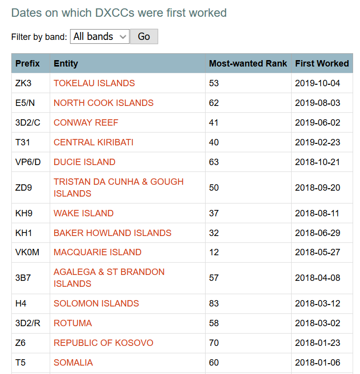360x374 pixels.
Task: Click the First Worked column header
Action: click(322, 64)
